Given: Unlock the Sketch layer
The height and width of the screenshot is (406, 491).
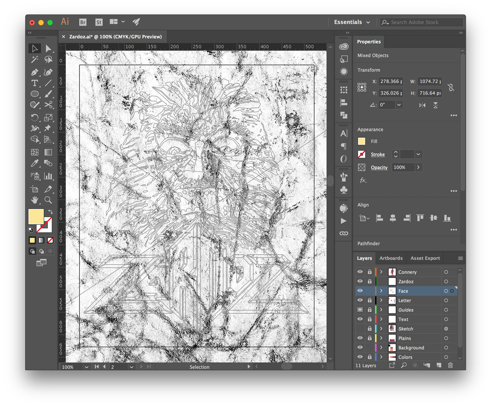Looking at the screenshot, I should tap(370, 329).
